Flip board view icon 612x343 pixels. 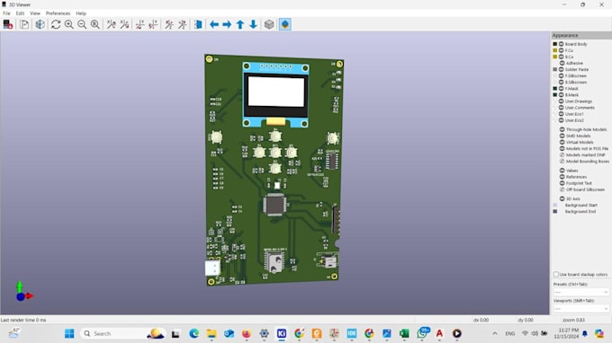198,24
